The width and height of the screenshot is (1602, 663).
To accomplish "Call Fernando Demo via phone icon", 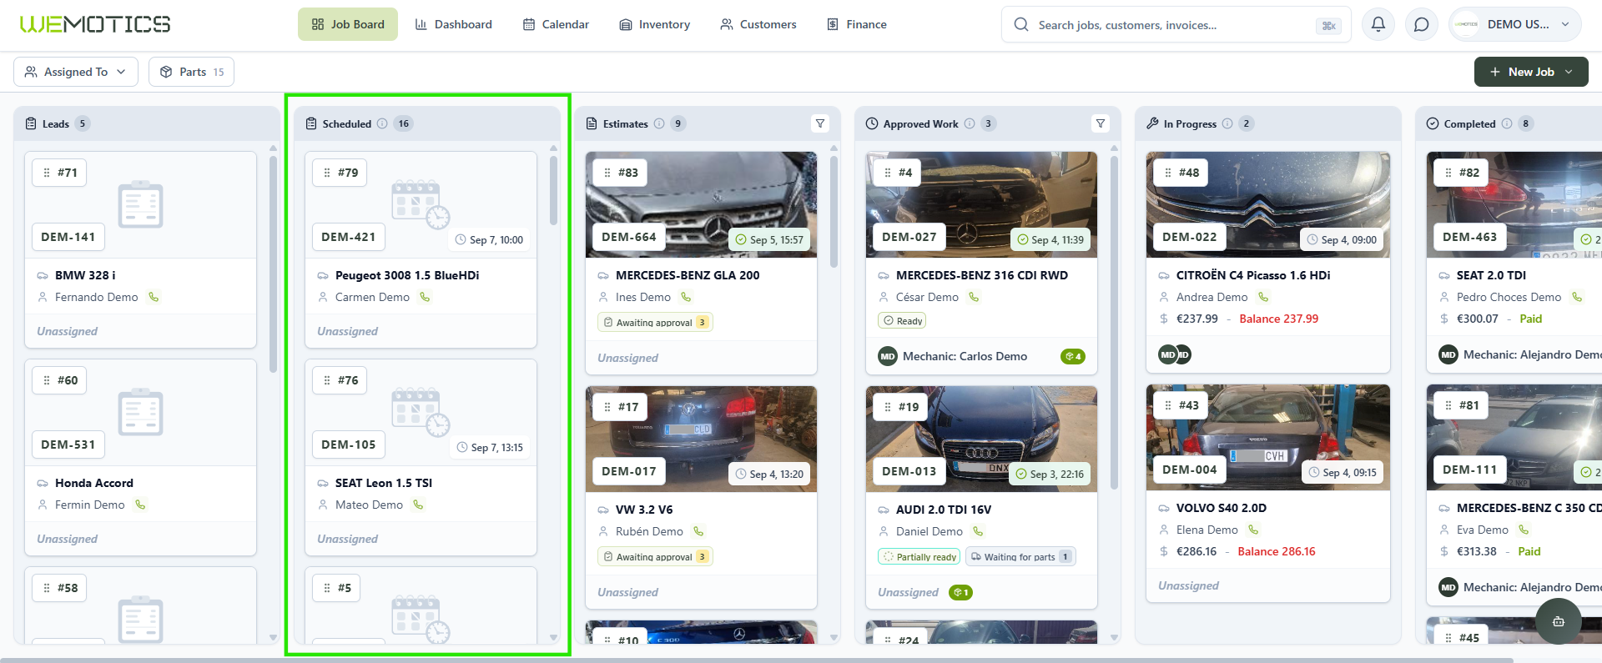I will tap(154, 297).
